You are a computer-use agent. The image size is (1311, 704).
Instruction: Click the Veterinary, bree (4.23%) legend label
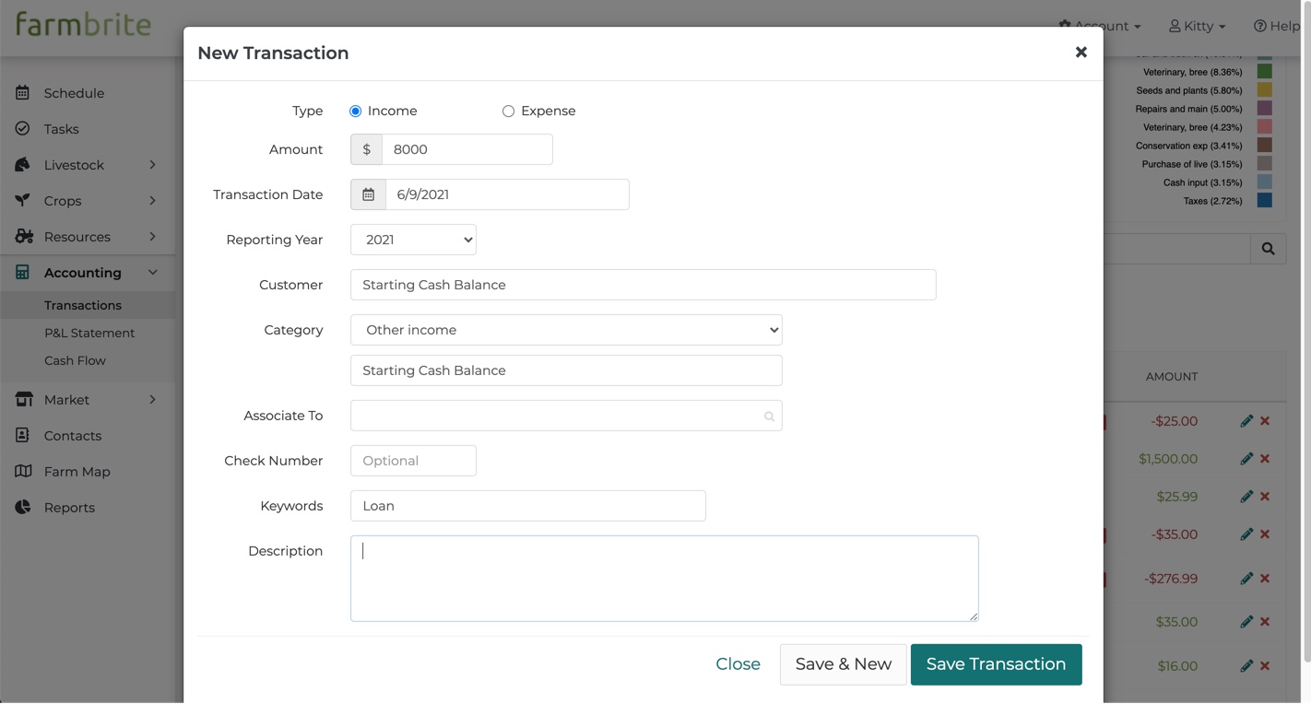click(x=1193, y=127)
